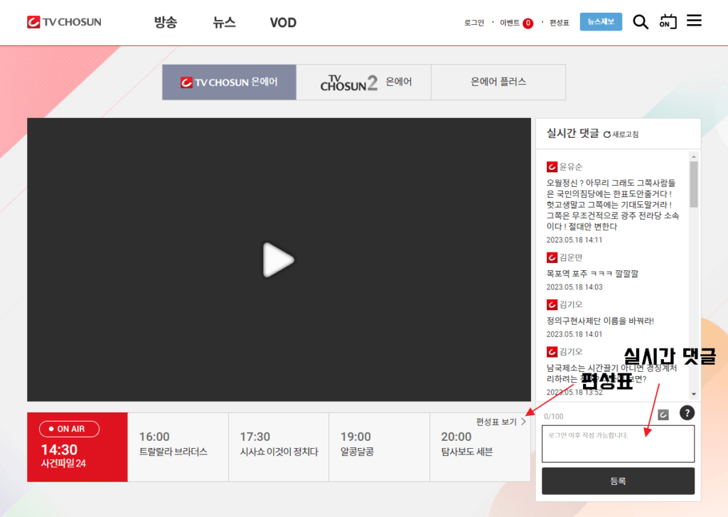Click timestamp 2023.05.18 14:01

pyautogui.click(x=574, y=334)
